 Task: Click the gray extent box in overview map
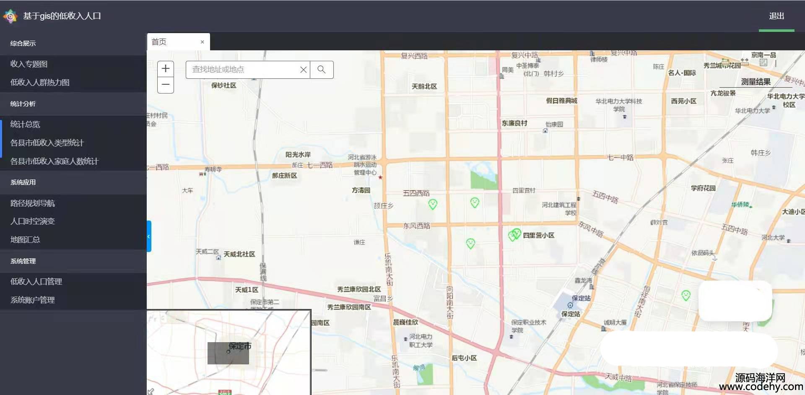pyautogui.click(x=228, y=353)
